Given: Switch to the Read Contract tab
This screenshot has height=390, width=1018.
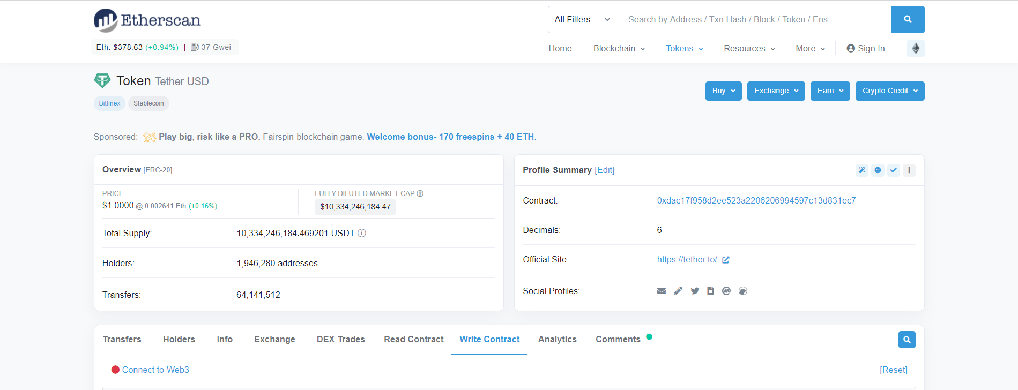Looking at the screenshot, I should (x=414, y=340).
